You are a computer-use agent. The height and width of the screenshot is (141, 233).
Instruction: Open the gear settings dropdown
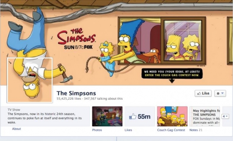(x=220, y=93)
